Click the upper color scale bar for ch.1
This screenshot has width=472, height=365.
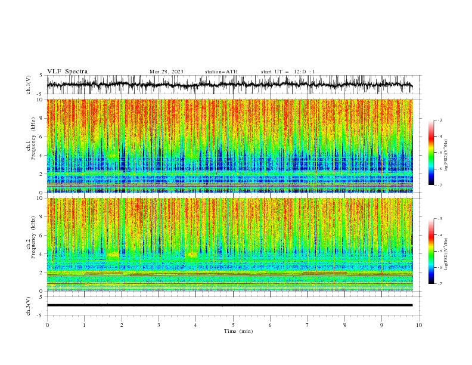(431, 153)
